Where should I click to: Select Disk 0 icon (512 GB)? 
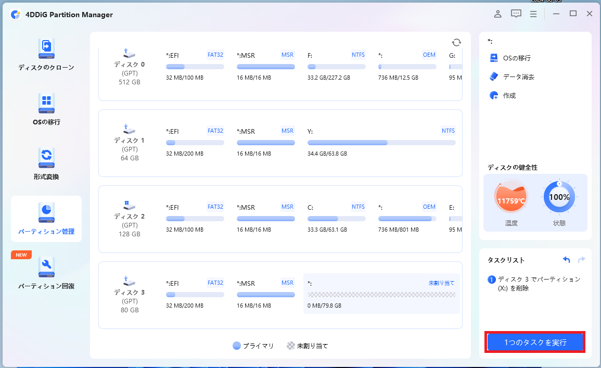tap(129, 53)
